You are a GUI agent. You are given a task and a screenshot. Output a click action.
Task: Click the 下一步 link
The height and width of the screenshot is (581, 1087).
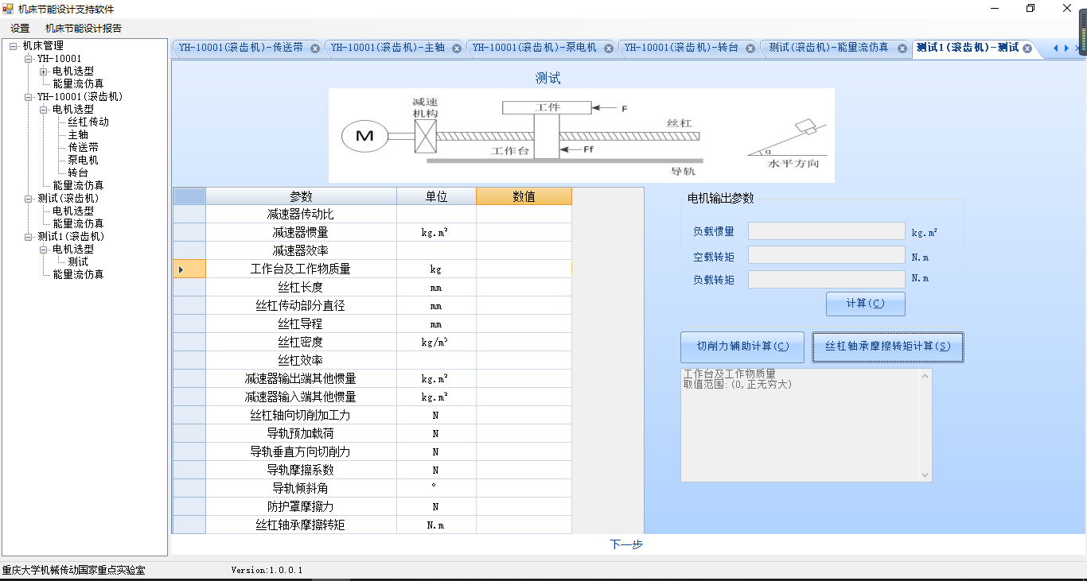point(626,544)
